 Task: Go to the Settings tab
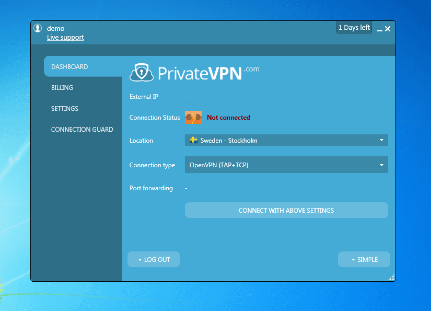click(65, 109)
